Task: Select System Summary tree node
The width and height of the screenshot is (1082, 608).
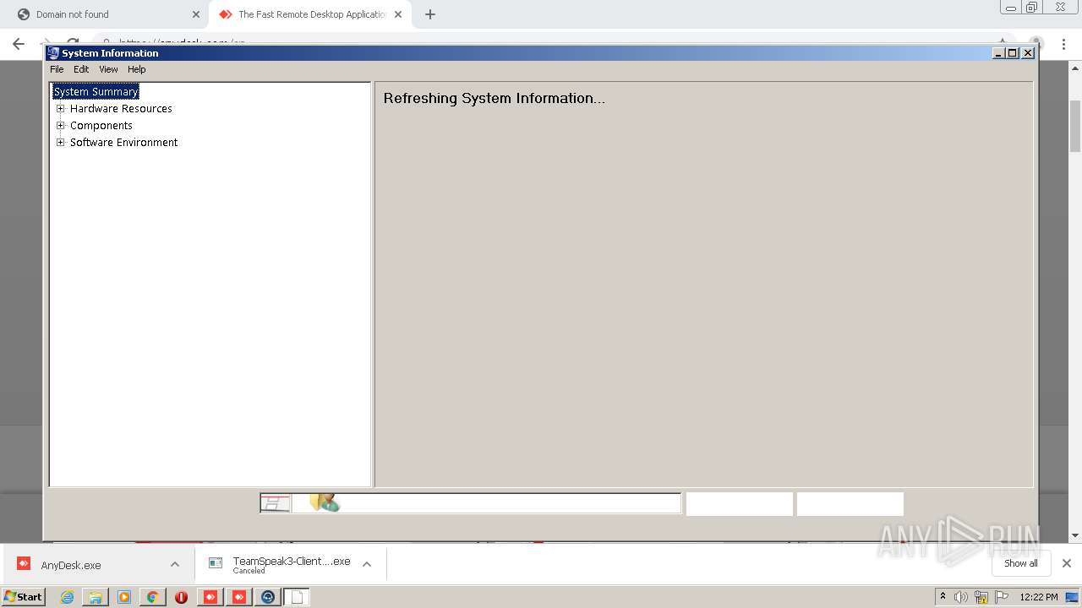Action: [96, 91]
